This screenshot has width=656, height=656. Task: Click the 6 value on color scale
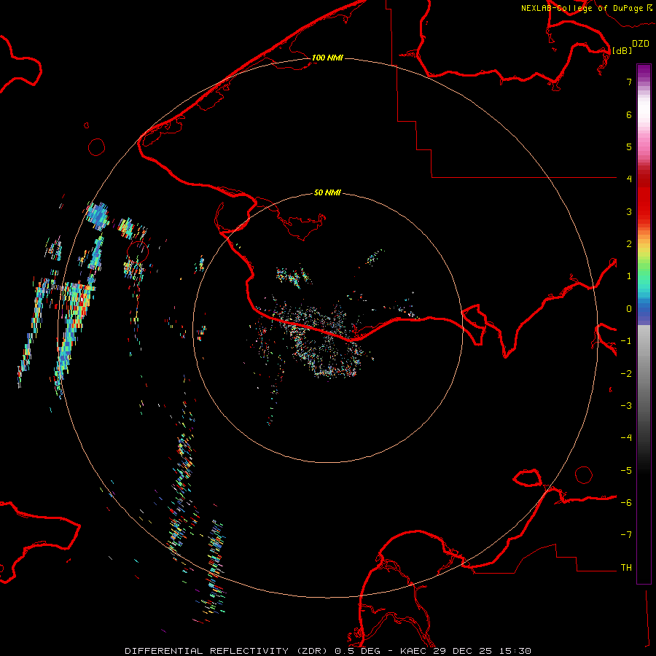coord(629,114)
